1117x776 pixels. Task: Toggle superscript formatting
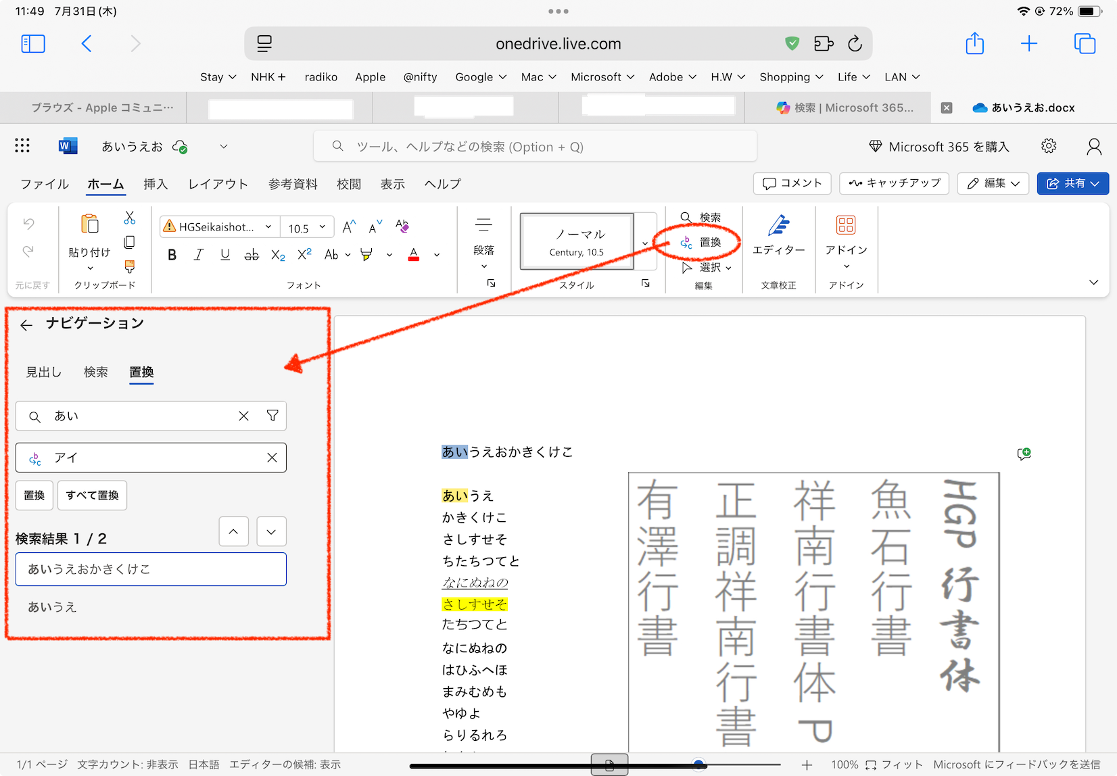click(x=304, y=254)
